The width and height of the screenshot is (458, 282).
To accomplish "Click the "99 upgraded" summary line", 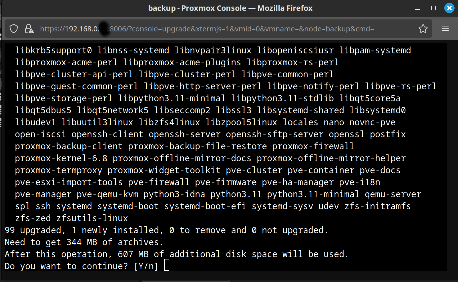I will click(166, 230).
